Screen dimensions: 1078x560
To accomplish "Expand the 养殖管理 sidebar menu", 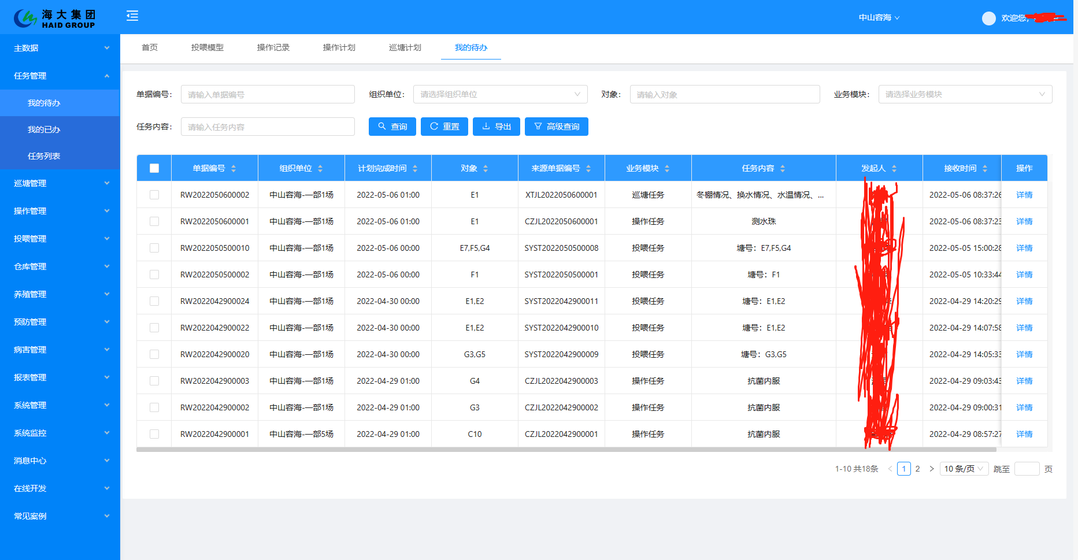I will click(x=60, y=294).
